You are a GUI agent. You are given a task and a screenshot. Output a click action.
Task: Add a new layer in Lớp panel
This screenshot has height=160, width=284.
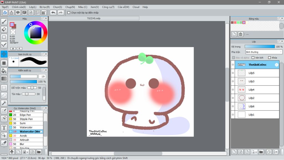click(234, 152)
